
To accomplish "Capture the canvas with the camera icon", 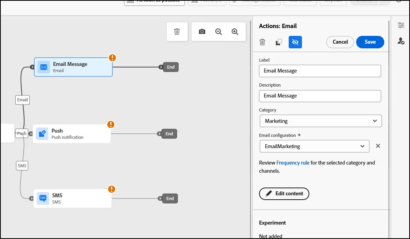I will coord(202,32).
